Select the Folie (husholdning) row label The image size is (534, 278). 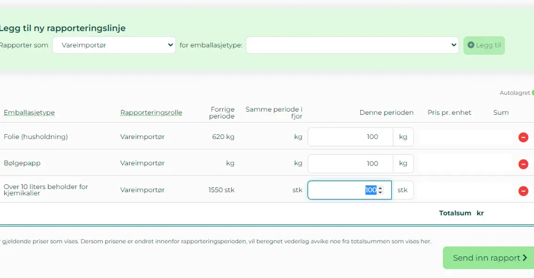coord(36,137)
